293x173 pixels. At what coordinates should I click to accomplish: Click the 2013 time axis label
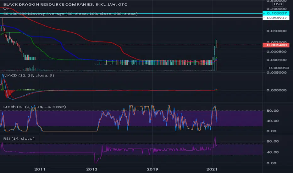click(91, 169)
